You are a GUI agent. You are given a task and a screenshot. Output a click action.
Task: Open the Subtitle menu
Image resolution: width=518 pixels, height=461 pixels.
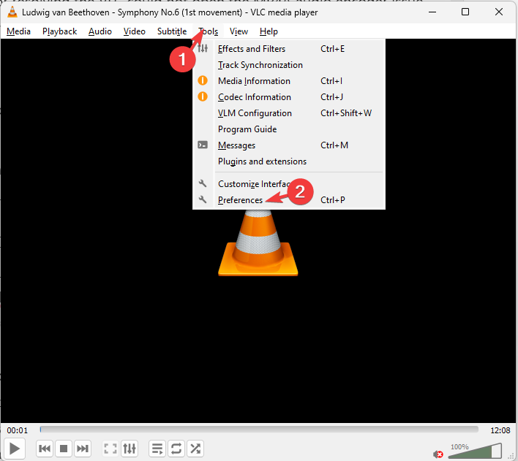172,31
